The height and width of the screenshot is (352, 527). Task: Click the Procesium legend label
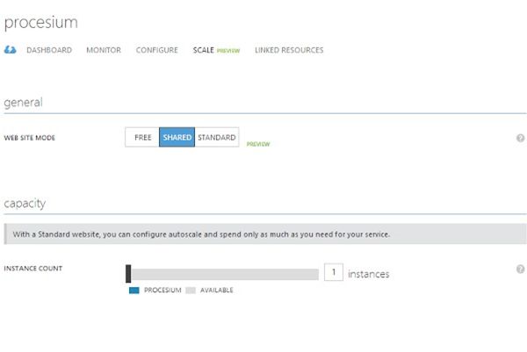[x=162, y=291]
